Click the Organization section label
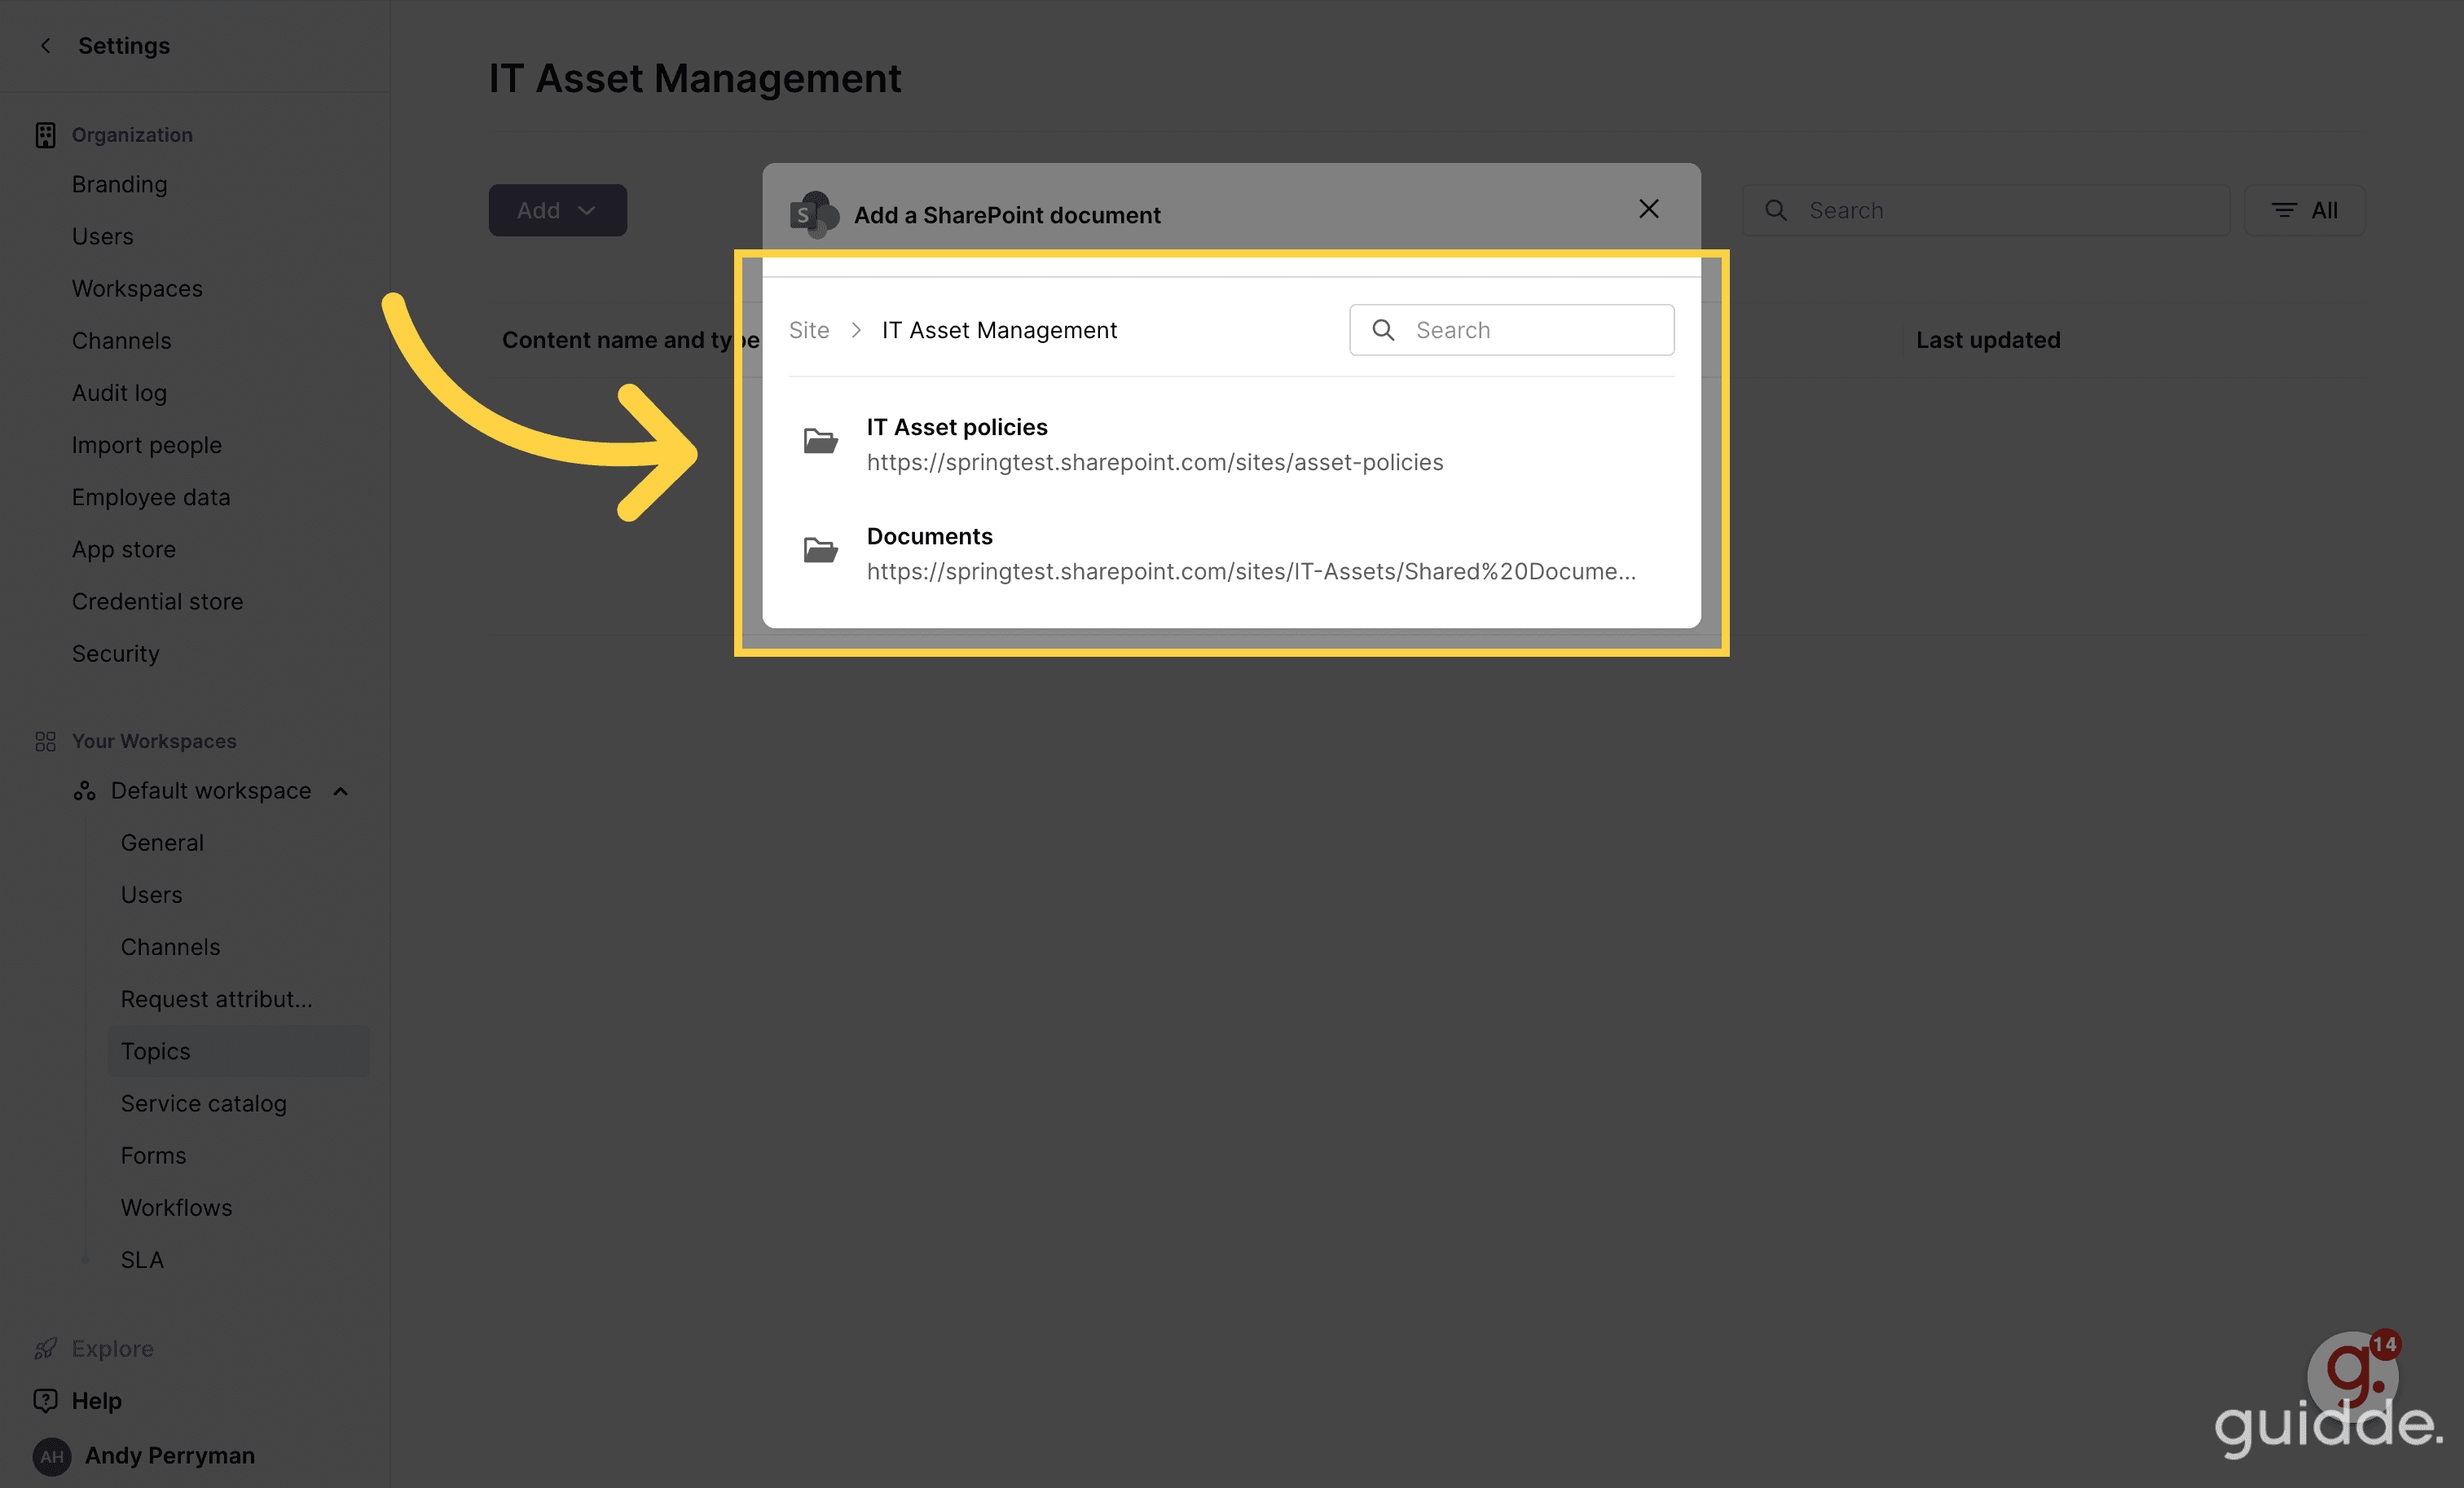 (132, 135)
